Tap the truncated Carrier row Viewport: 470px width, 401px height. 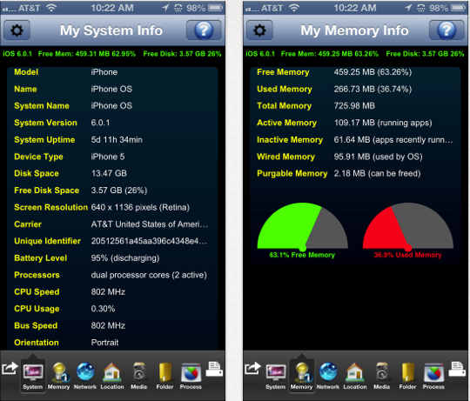(112, 224)
